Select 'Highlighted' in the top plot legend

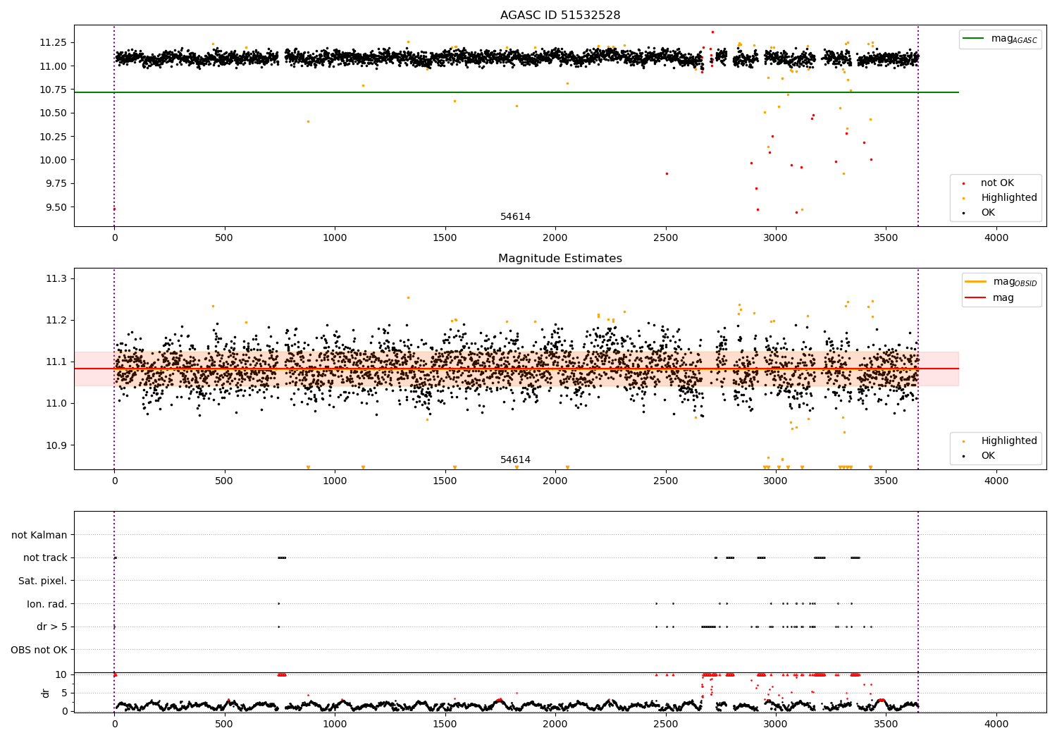pyautogui.click(x=1009, y=198)
